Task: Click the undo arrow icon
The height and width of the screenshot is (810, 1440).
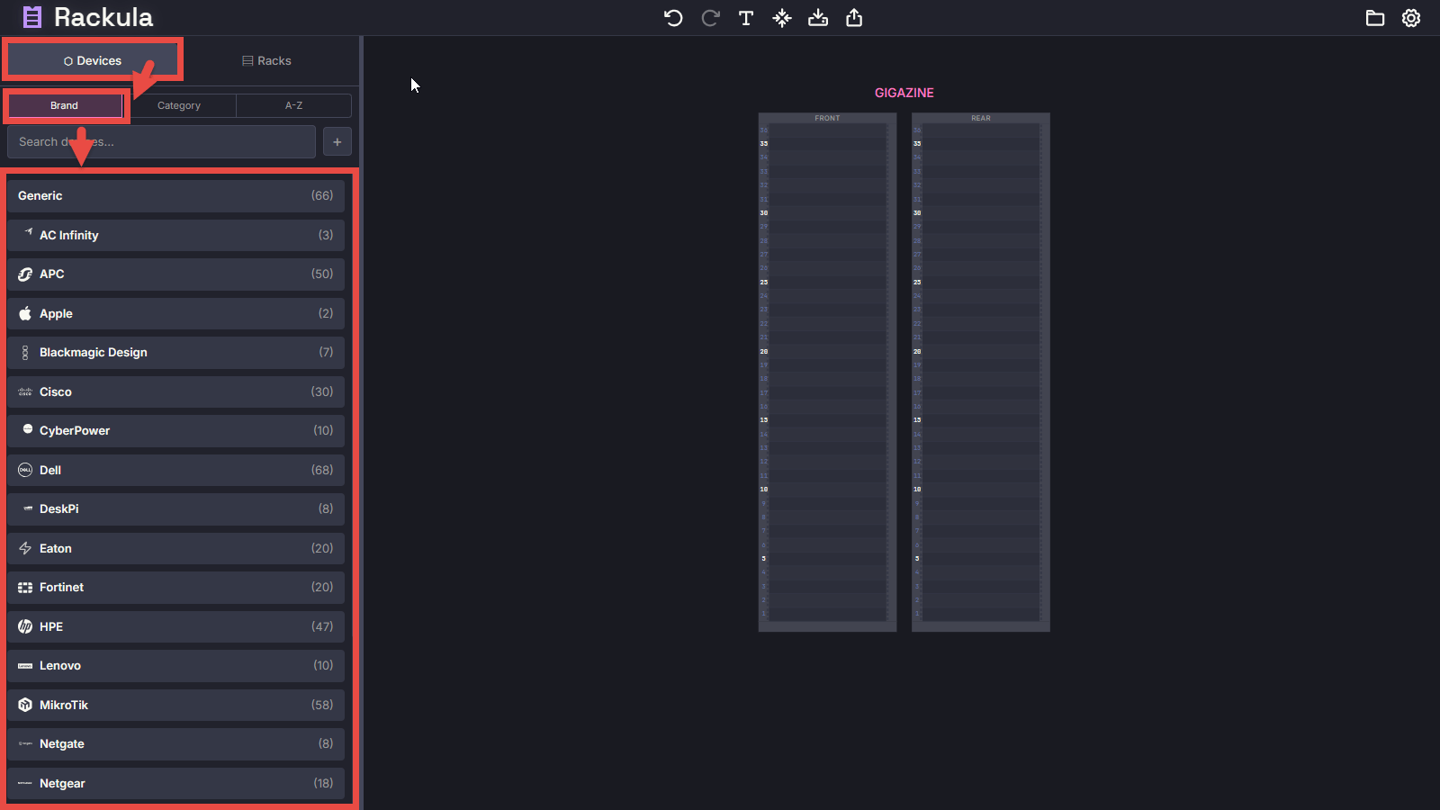Action: (673, 18)
